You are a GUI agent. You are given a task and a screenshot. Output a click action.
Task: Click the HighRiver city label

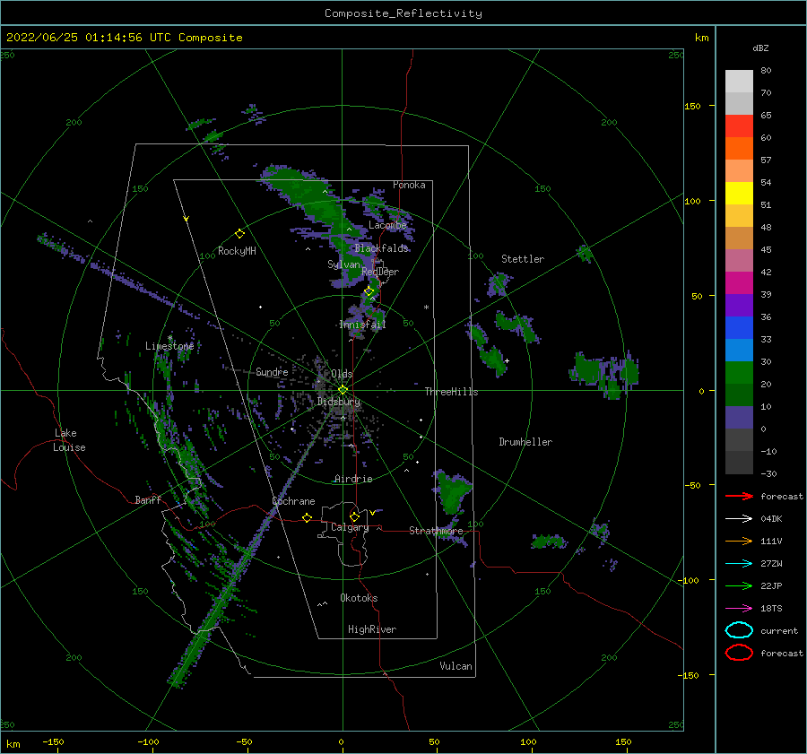[372, 629]
